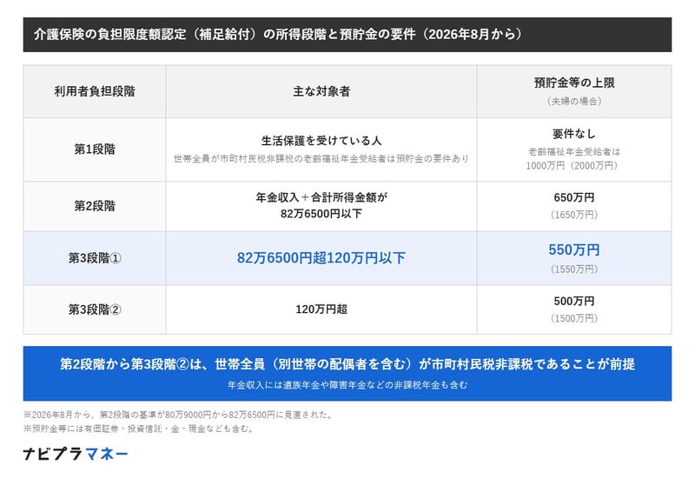Click the '(1500万円)' couple limit
Viewport: 695px width, 492px height.
574,318
